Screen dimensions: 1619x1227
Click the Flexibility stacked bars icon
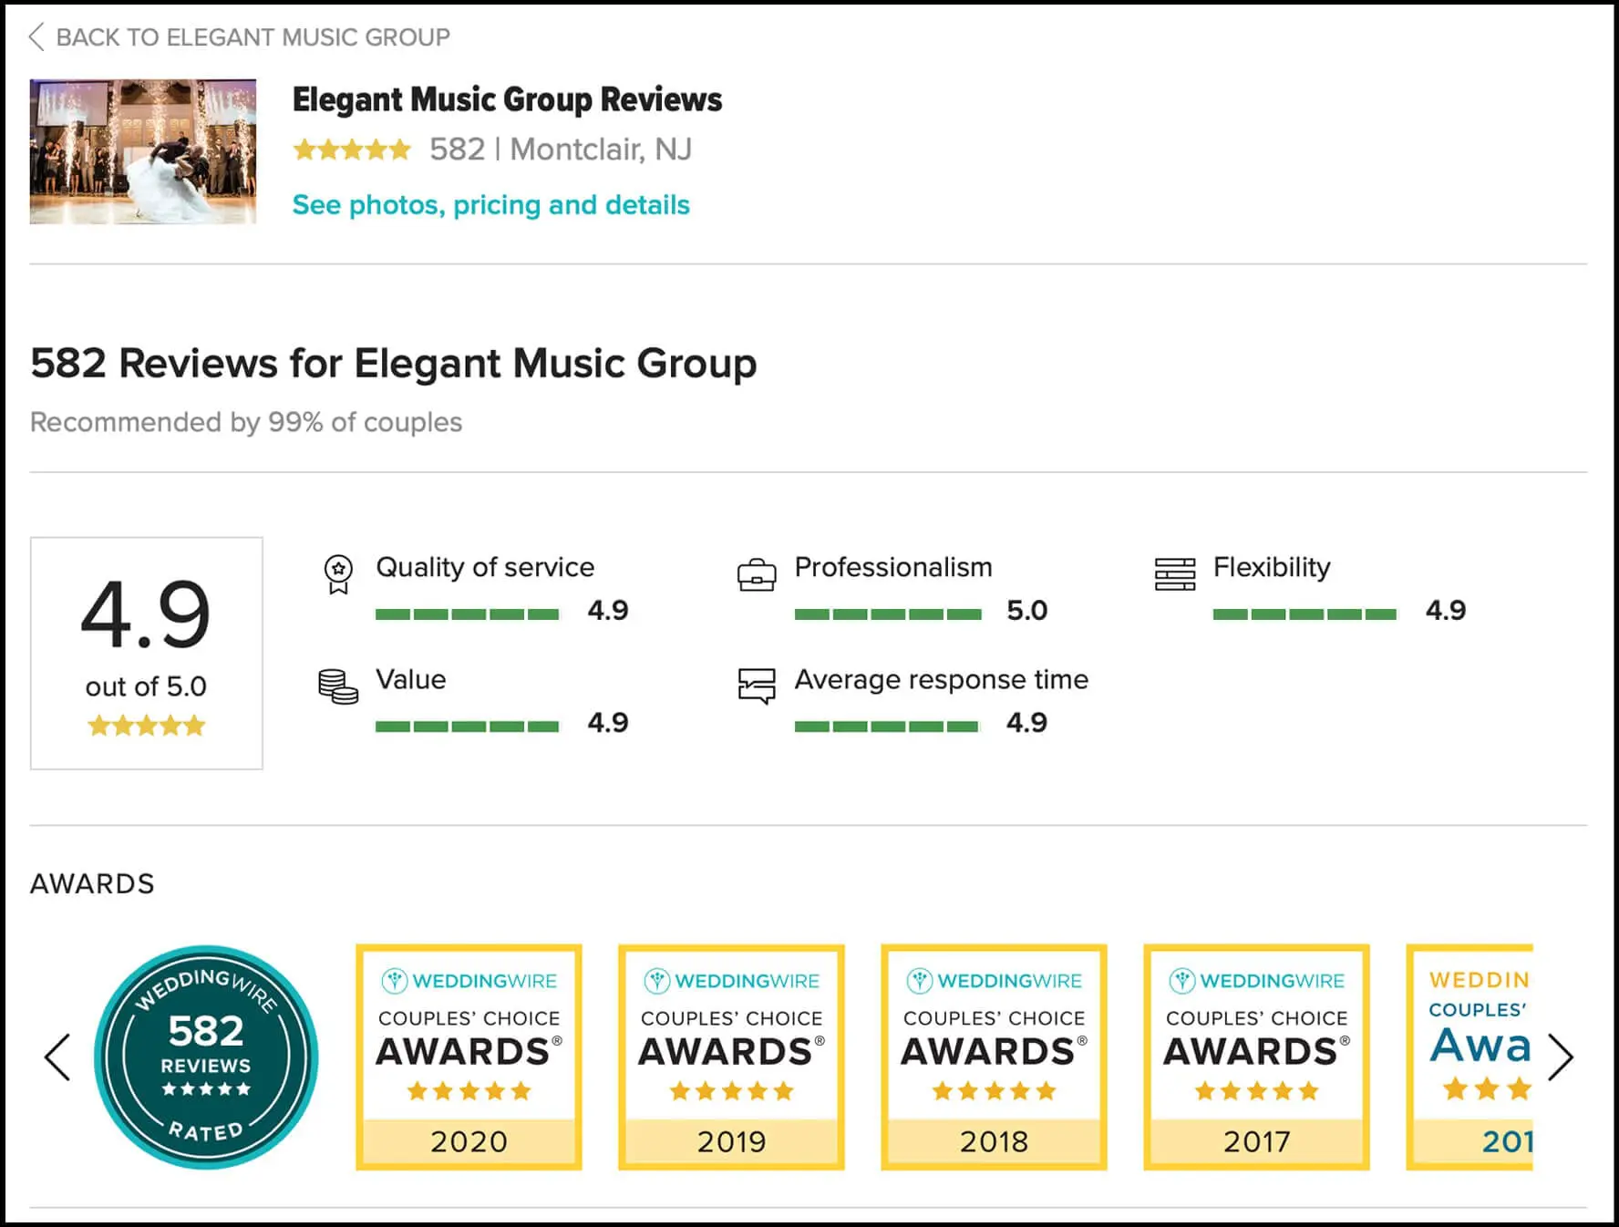pos(1175,574)
